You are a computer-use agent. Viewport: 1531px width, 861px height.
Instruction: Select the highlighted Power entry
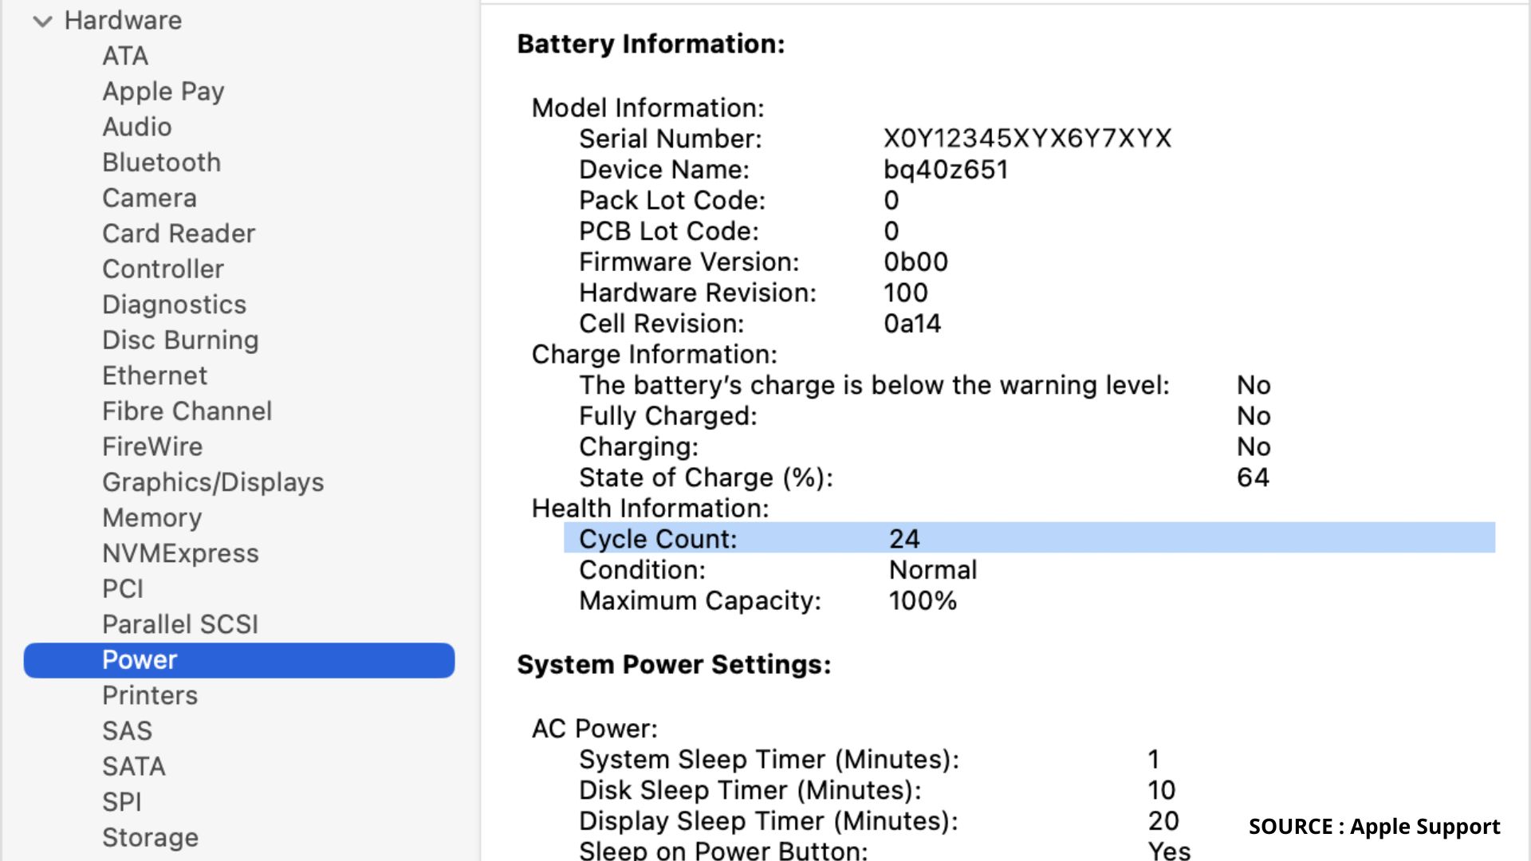(239, 660)
